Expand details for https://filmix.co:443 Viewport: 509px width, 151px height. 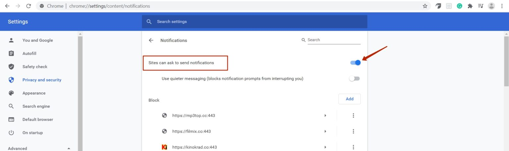tap(325, 131)
